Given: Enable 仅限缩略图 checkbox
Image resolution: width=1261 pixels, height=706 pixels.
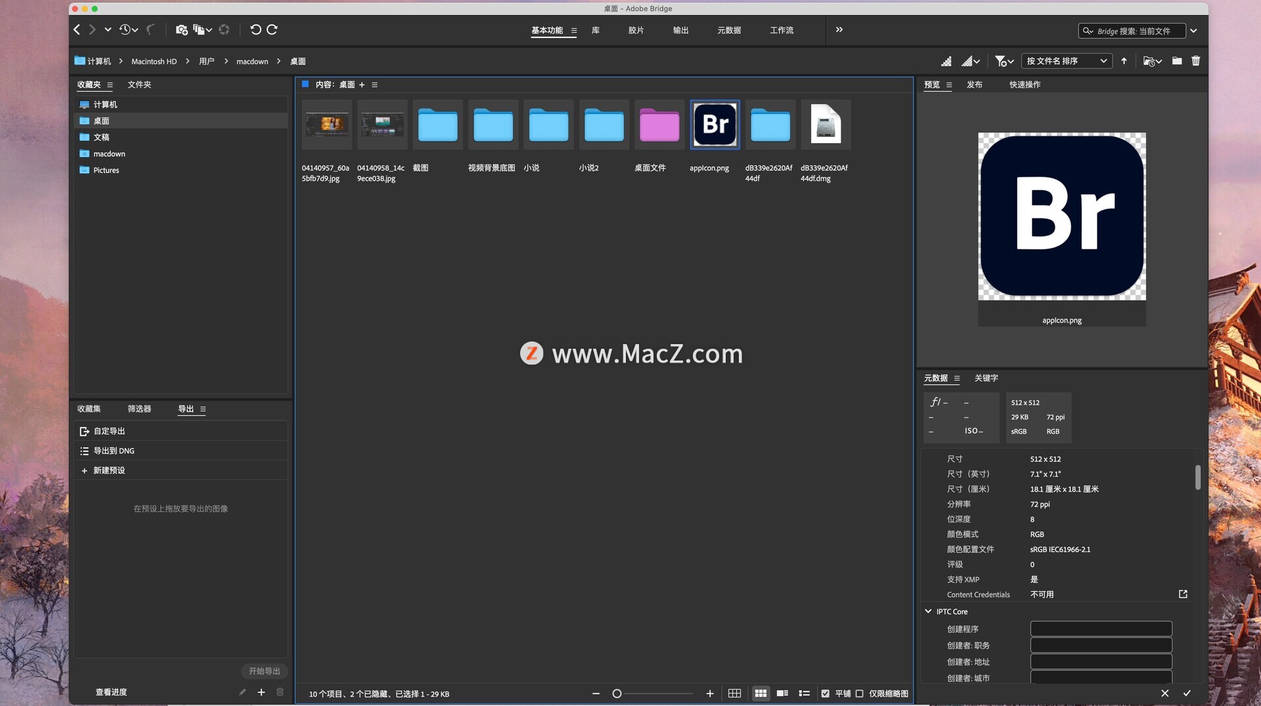Looking at the screenshot, I should (x=859, y=694).
